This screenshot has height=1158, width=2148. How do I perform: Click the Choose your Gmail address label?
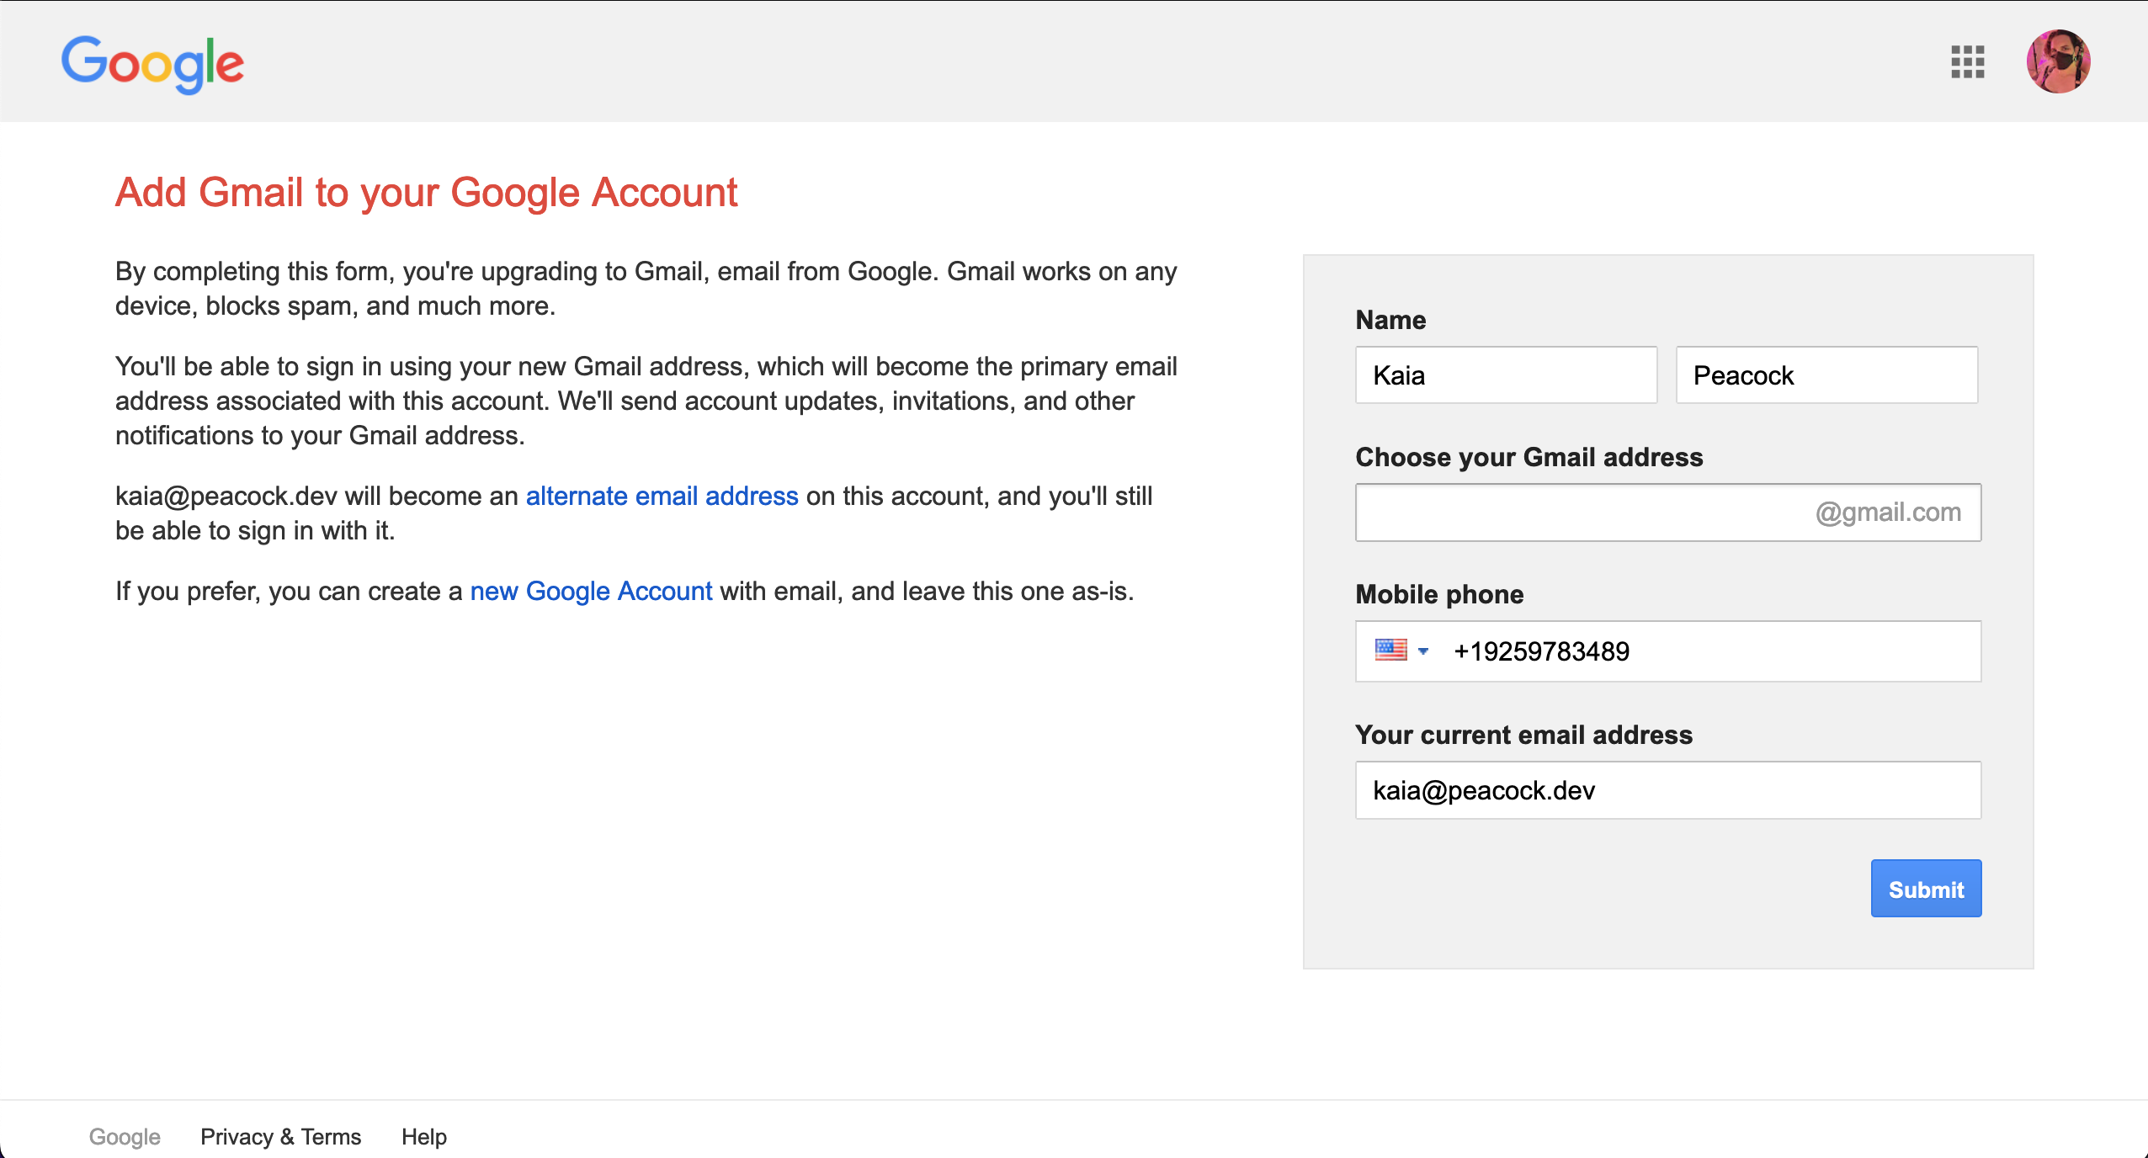tap(1529, 457)
